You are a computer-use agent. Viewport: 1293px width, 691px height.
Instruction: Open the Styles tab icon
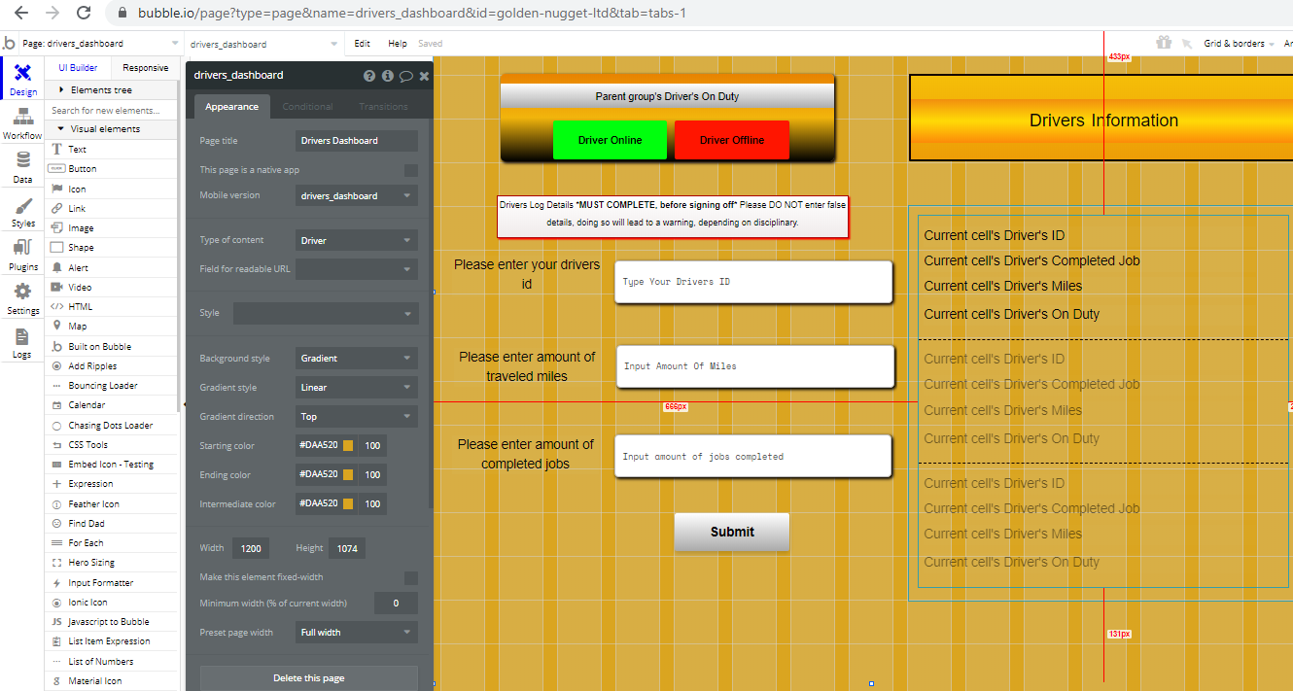pyautogui.click(x=23, y=205)
